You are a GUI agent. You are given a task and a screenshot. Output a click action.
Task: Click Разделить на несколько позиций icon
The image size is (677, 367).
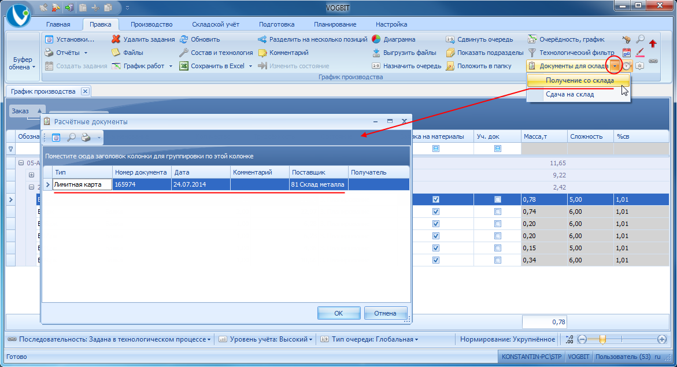262,39
